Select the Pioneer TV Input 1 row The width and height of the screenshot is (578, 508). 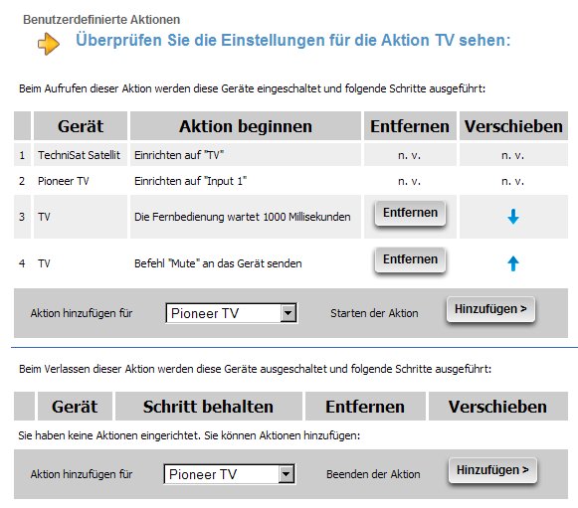290,181
